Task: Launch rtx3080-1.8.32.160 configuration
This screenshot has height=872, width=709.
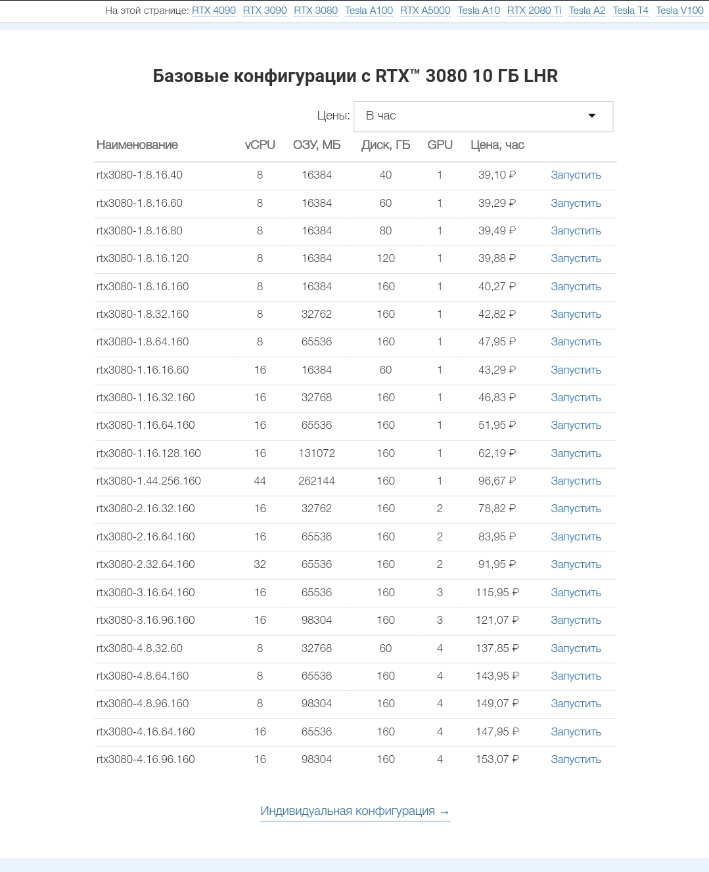Action: (576, 315)
